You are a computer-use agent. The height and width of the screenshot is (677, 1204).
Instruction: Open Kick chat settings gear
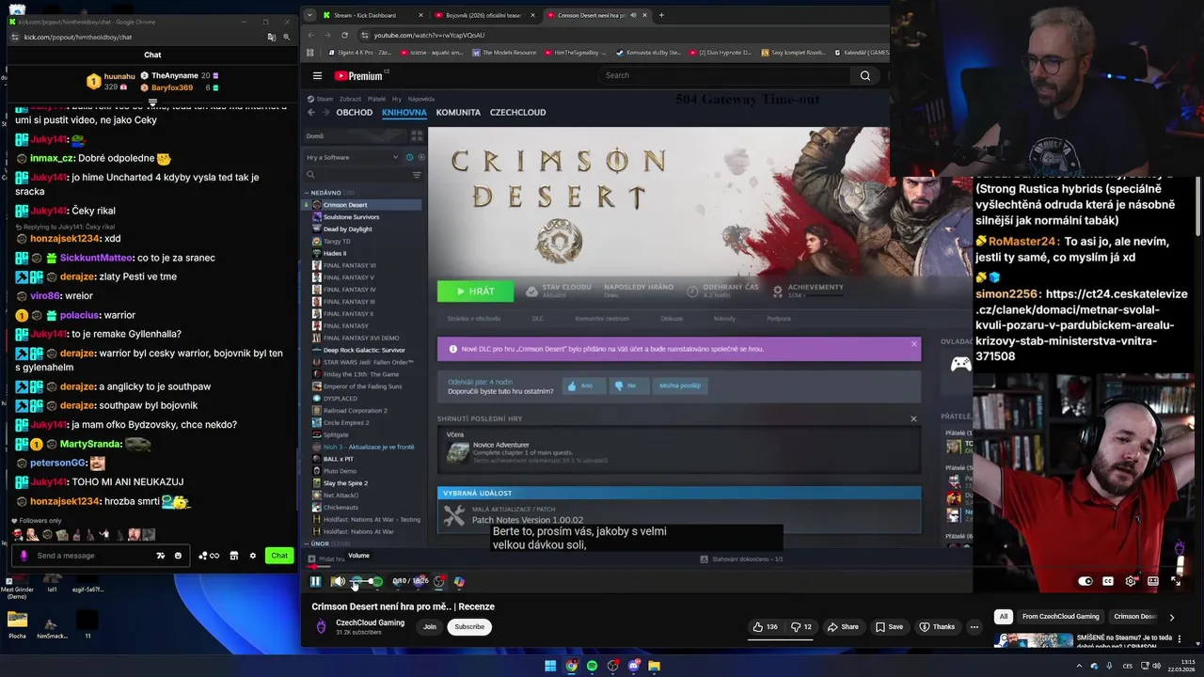[252, 556]
